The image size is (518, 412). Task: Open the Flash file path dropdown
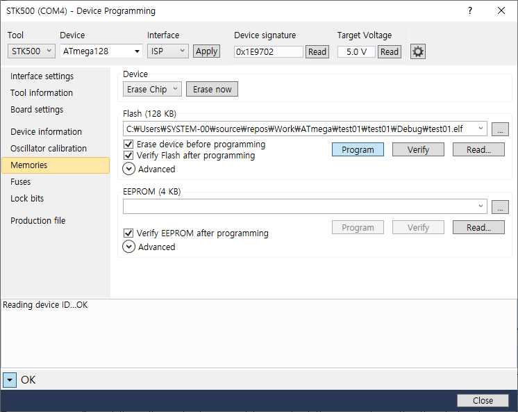point(481,129)
